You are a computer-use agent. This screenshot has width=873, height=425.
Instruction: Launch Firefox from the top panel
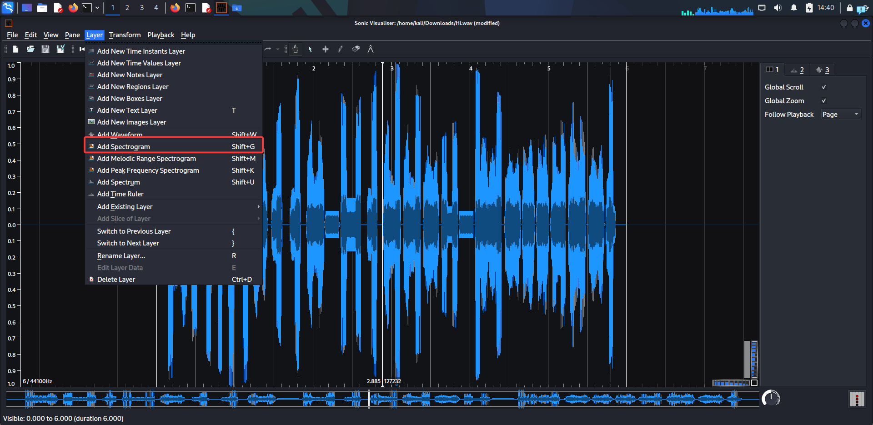pos(73,8)
